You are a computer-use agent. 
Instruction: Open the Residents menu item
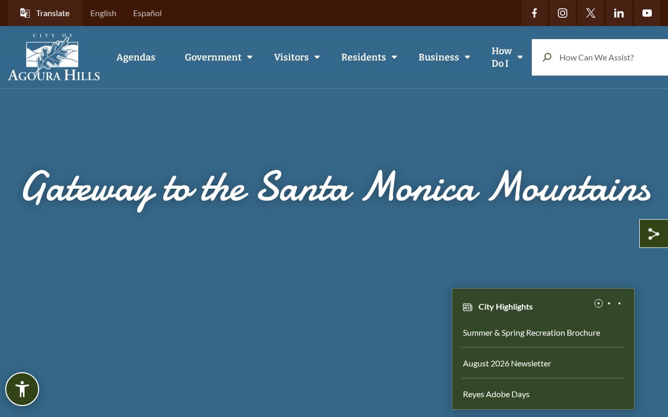click(364, 57)
